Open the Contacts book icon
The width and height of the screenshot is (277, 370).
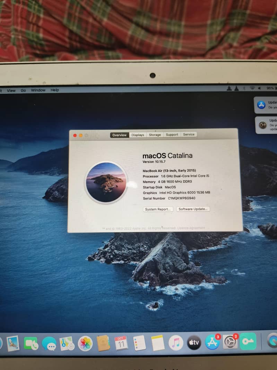click(103, 343)
